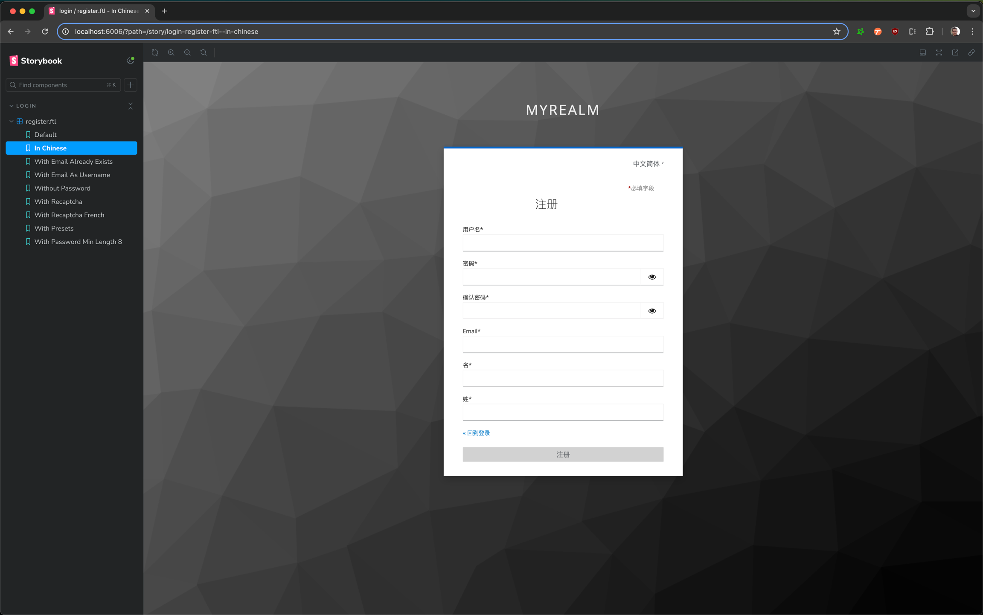Show the addons panel using toolbar icon
This screenshot has height=615, width=983.
click(x=922, y=52)
